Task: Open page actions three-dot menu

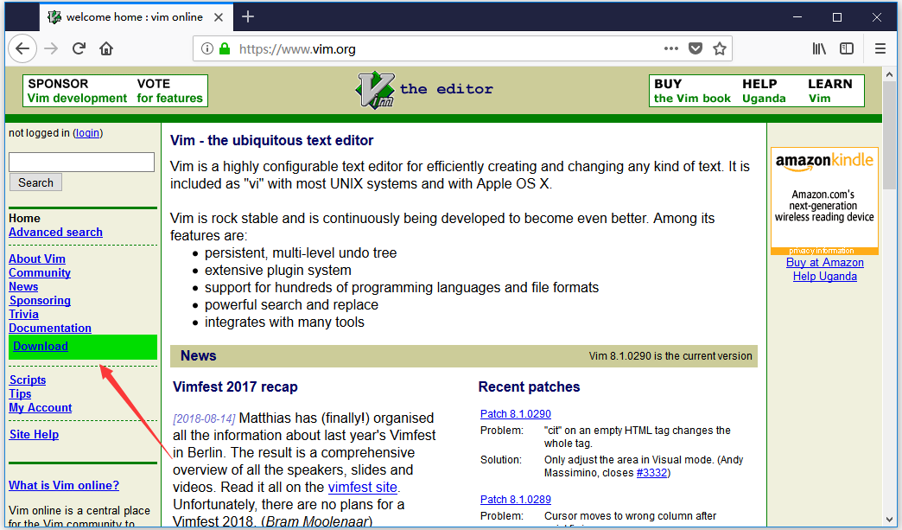Action: point(670,49)
